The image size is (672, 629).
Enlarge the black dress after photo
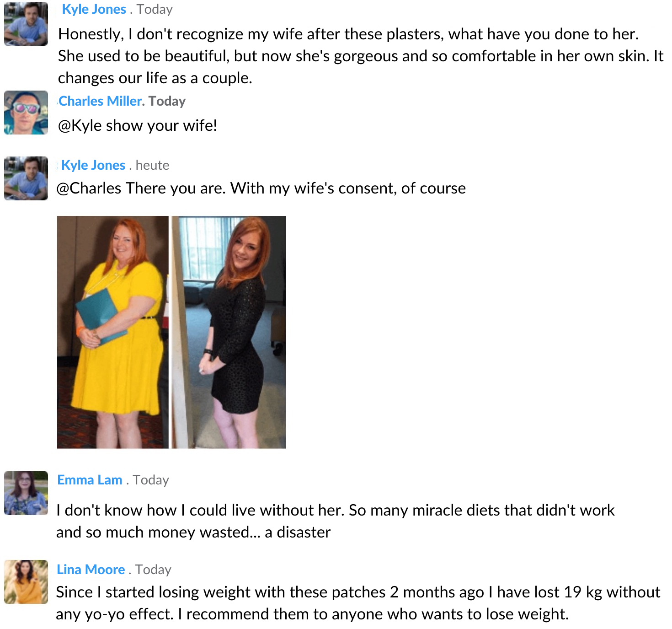click(x=229, y=332)
